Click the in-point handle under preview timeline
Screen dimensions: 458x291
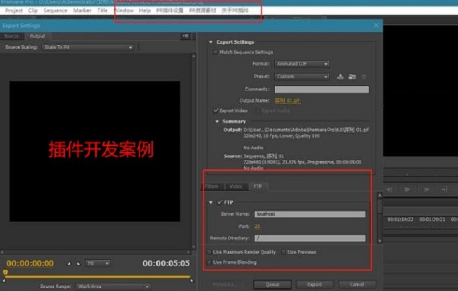(4, 281)
